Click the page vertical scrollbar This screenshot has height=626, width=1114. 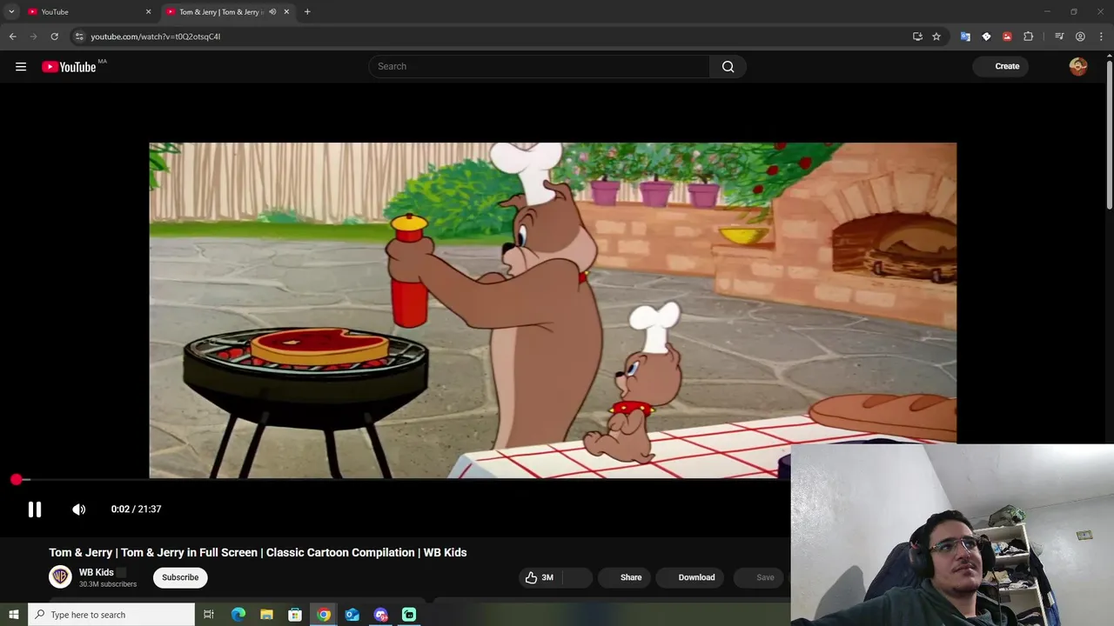(1109, 135)
